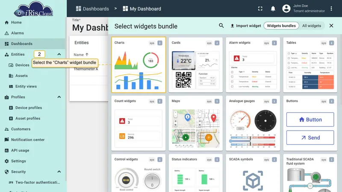Open Alarms menu item
The width and height of the screenshot is (342, 192).
pyautogui.click(x=33, y=33)
